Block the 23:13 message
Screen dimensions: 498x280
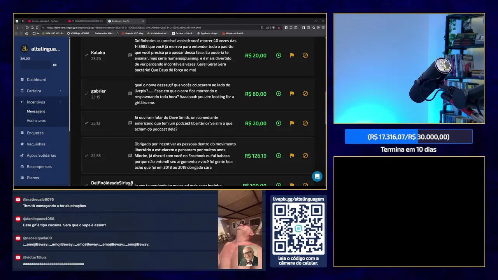(305, 123)
